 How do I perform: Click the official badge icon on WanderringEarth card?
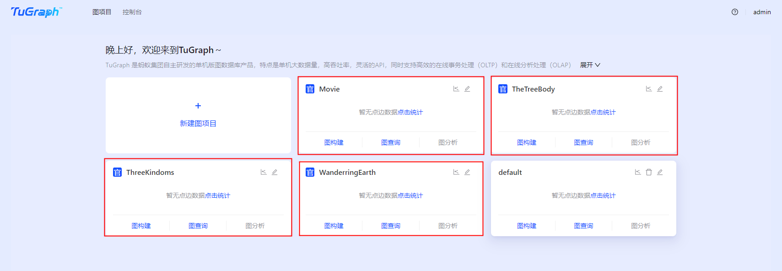(310, 172)
